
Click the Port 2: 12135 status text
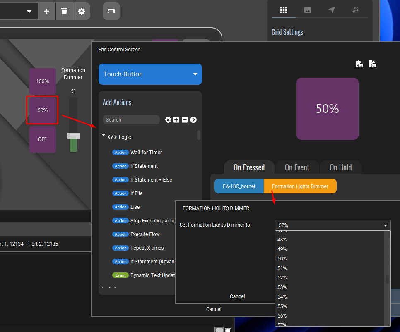[x=43, y=244]
